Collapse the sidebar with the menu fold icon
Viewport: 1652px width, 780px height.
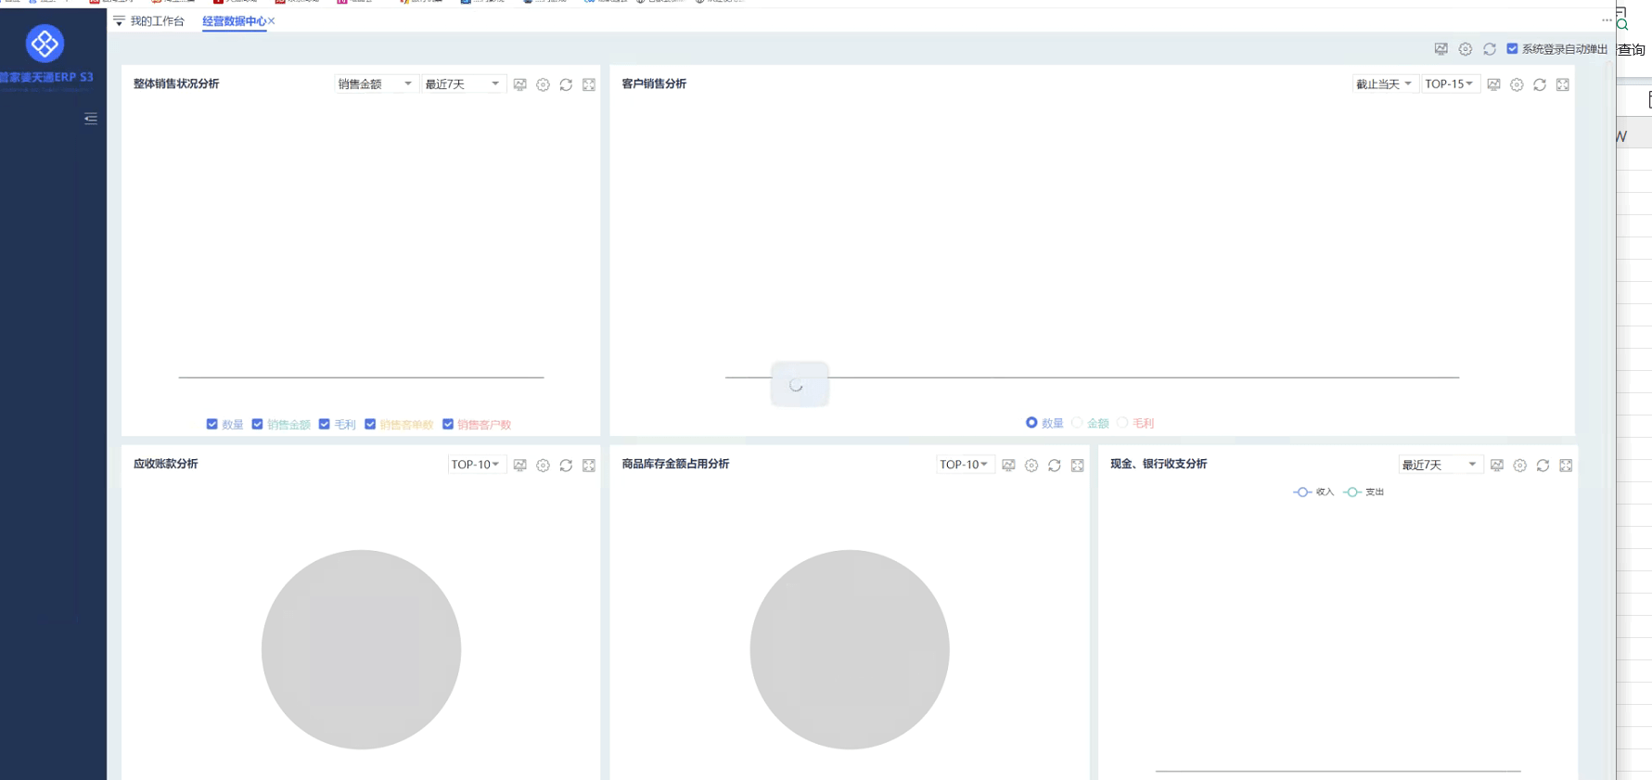point(90,118)
